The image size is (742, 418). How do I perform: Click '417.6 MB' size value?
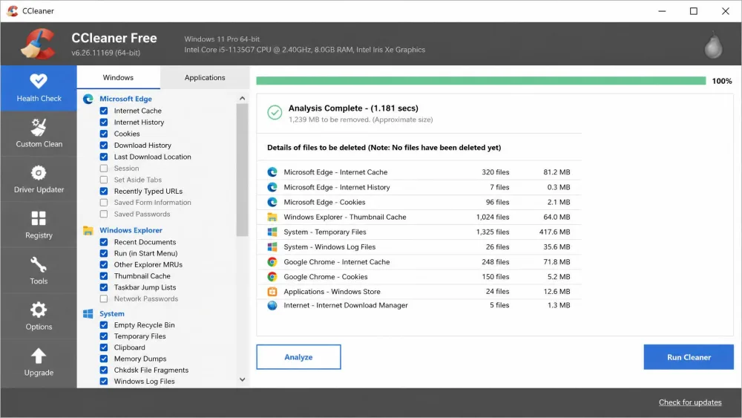coord(554,232)
